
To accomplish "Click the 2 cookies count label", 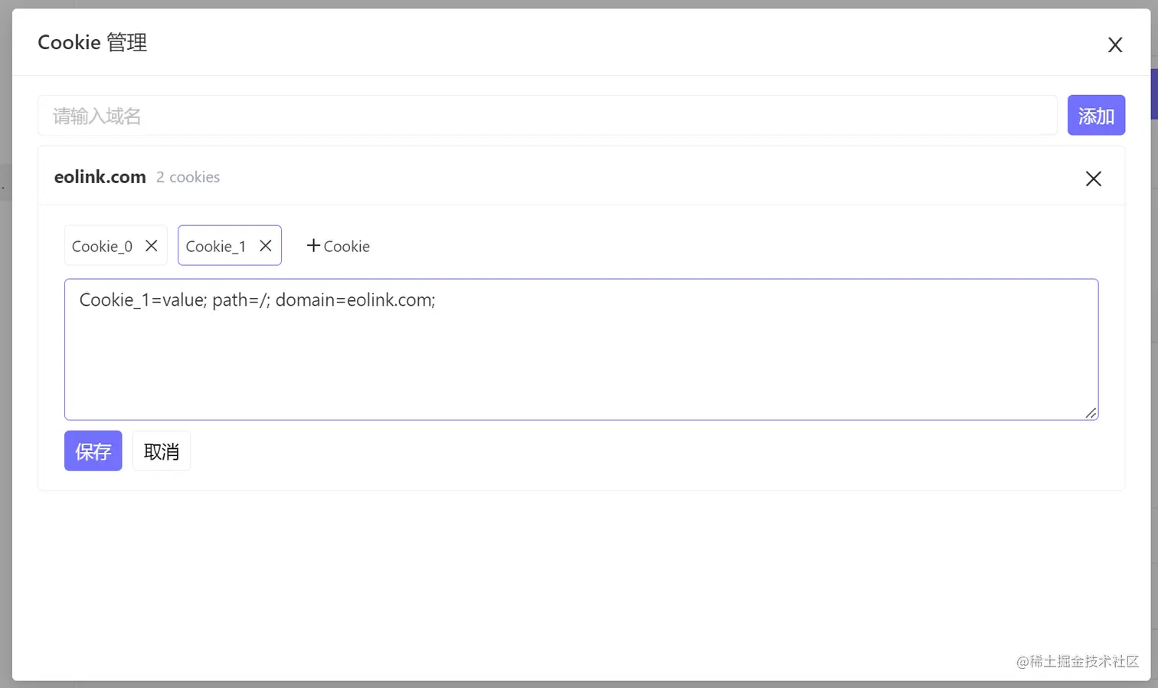I will 188,177.
